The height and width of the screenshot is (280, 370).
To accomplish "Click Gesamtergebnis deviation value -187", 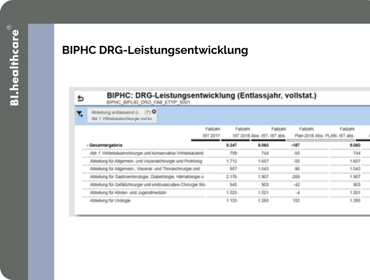I will 295,146.
